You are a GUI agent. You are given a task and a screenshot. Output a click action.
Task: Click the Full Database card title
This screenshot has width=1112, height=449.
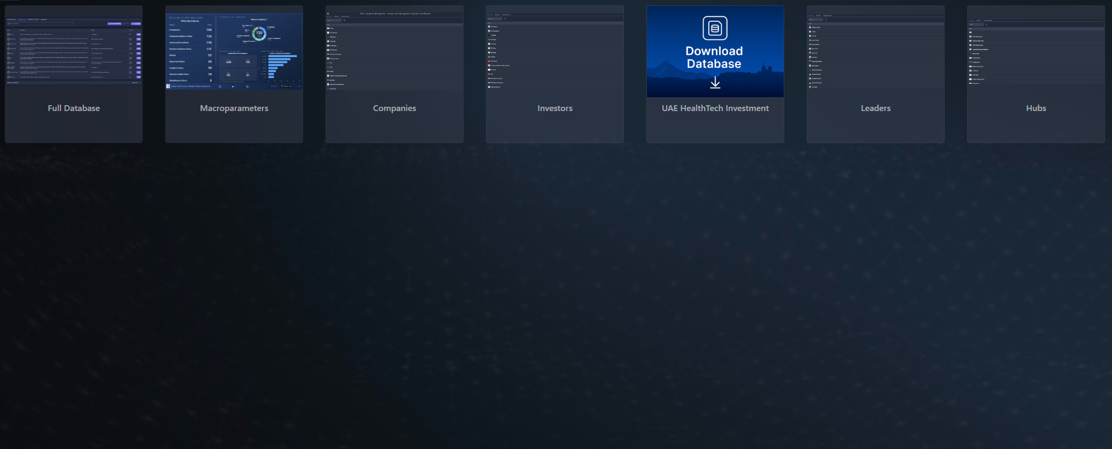click(x=74, y=108)
